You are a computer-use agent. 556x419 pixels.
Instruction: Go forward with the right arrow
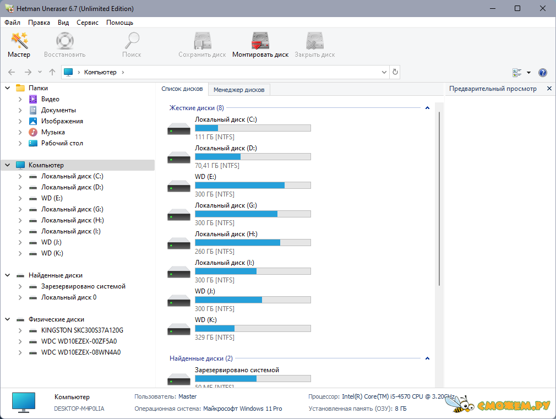[28, 72]
